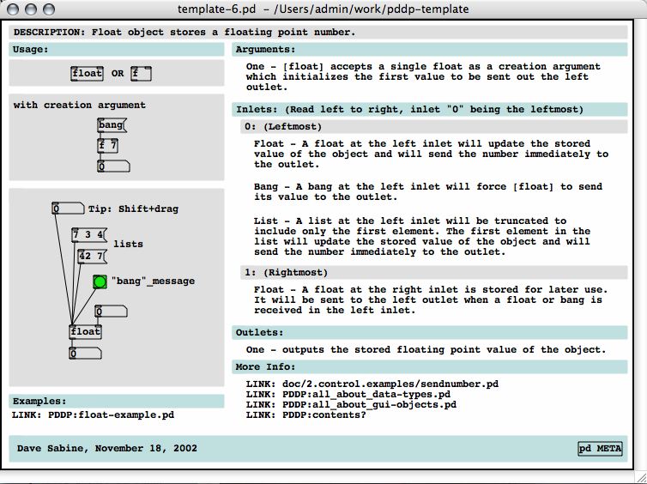Select the f 7 object box
This screenshot has width=647, height=484.
tap(108, 146)
